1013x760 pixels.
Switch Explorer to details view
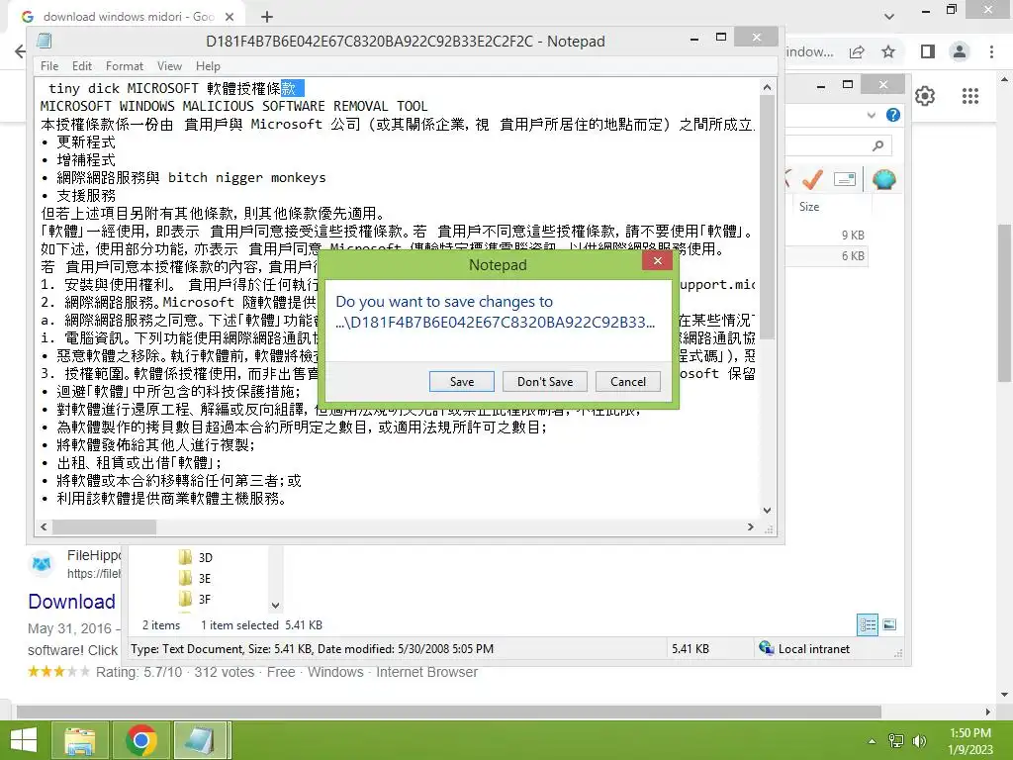pyautogui.click(x=867, y=624)
